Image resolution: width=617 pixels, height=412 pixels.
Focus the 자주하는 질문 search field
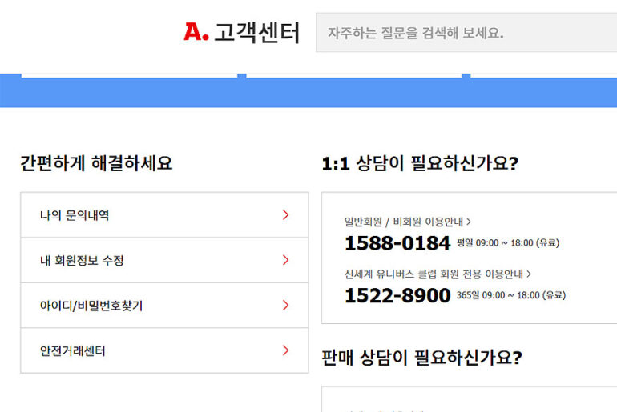pyautogui.click(x=465, y=34)
